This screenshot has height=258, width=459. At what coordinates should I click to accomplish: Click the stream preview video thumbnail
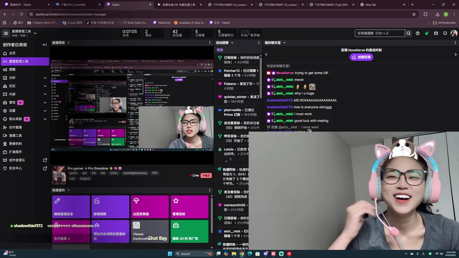click(132, 105)
